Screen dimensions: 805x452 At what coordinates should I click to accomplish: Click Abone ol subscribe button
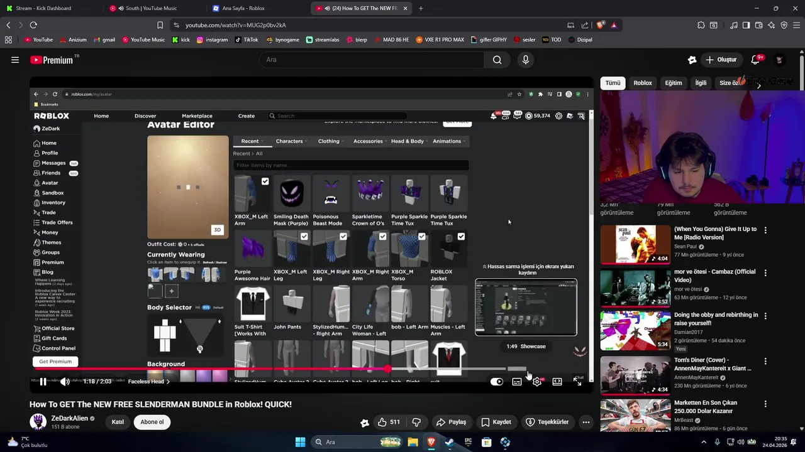click(x=152, y=422)
